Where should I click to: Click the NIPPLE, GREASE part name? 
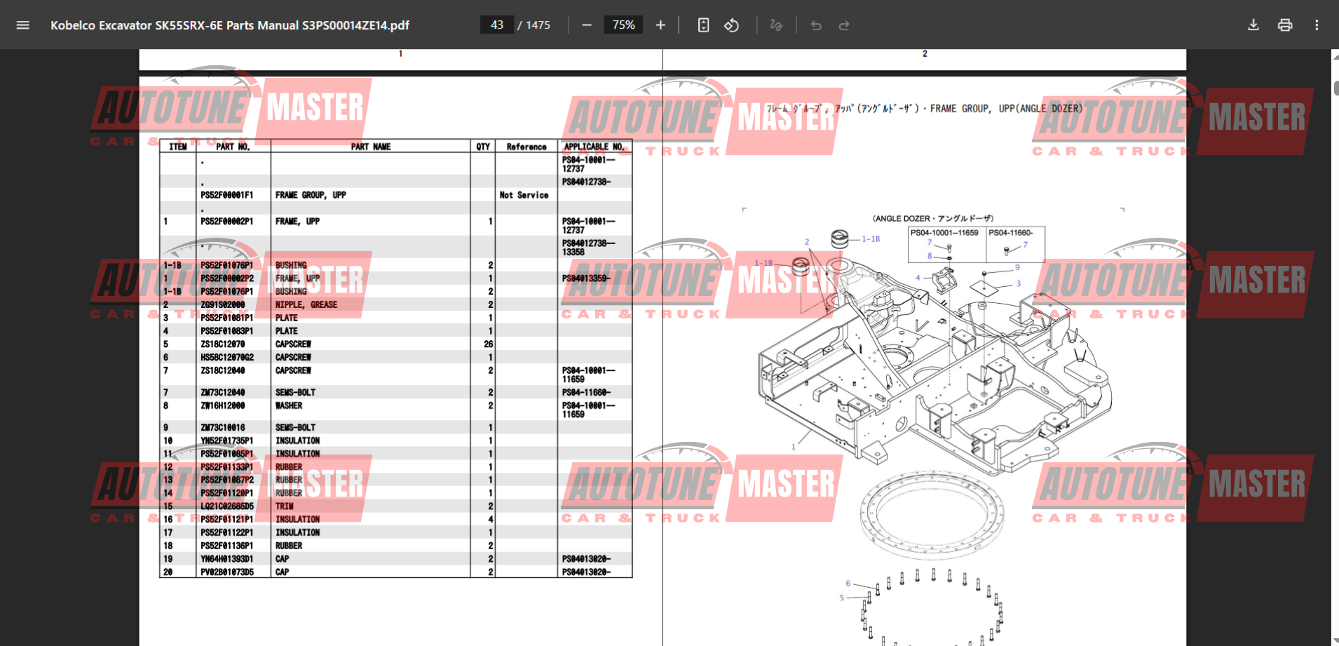(306, 305)
